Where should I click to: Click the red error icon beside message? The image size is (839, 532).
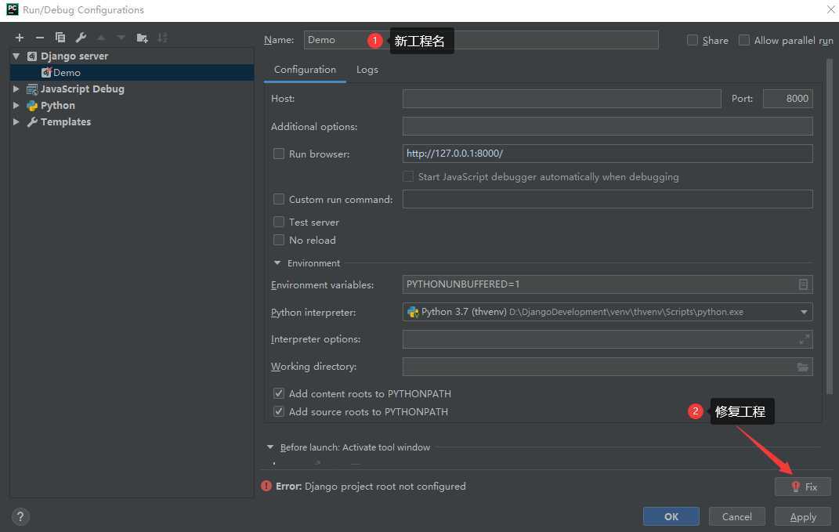(266, 486)
